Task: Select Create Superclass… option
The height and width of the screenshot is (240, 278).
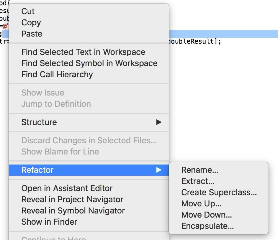Action: coord(219,193)
